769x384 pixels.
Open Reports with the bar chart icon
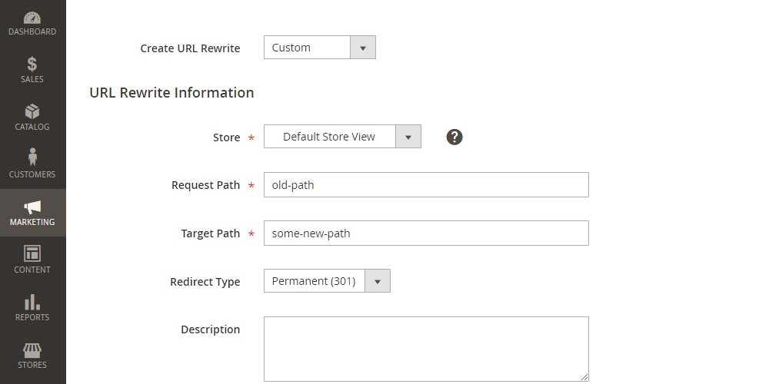(x=32, y=308)
